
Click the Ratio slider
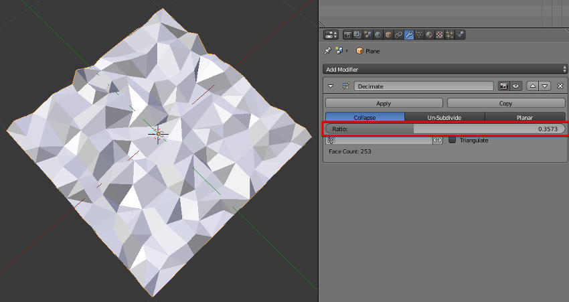click(445, 129)
